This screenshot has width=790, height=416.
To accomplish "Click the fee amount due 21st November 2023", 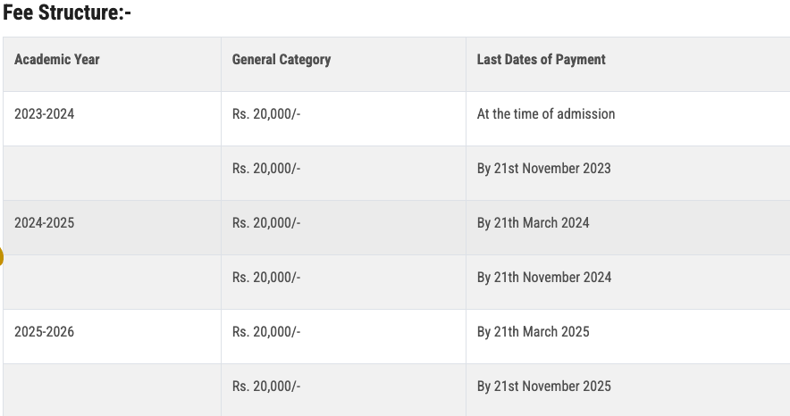I will (x=266, y=169).
